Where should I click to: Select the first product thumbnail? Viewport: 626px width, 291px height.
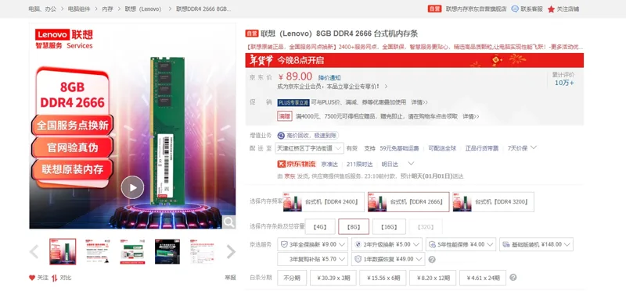pyautogui.click(x=63, y=251)
